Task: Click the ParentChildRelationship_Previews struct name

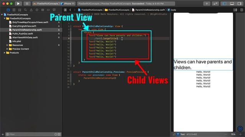Action: pos(103,72)
